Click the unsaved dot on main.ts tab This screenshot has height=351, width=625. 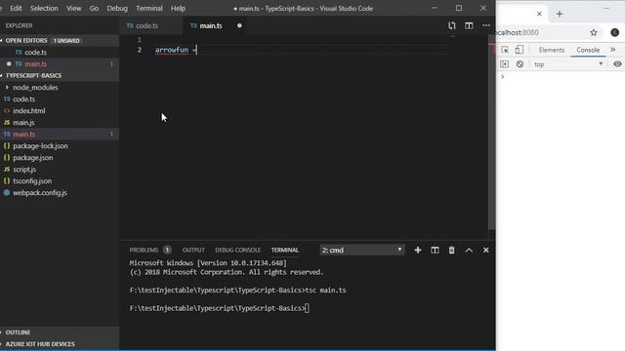coord(239,26)
